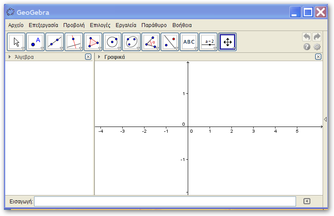Select the Perpendicular Line tool

pyautogui.click(x=74, y=42)
